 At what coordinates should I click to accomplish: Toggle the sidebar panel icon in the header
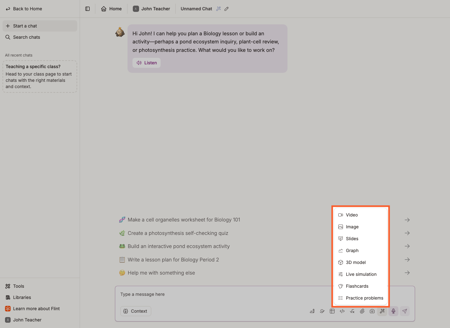coord(87,9)
